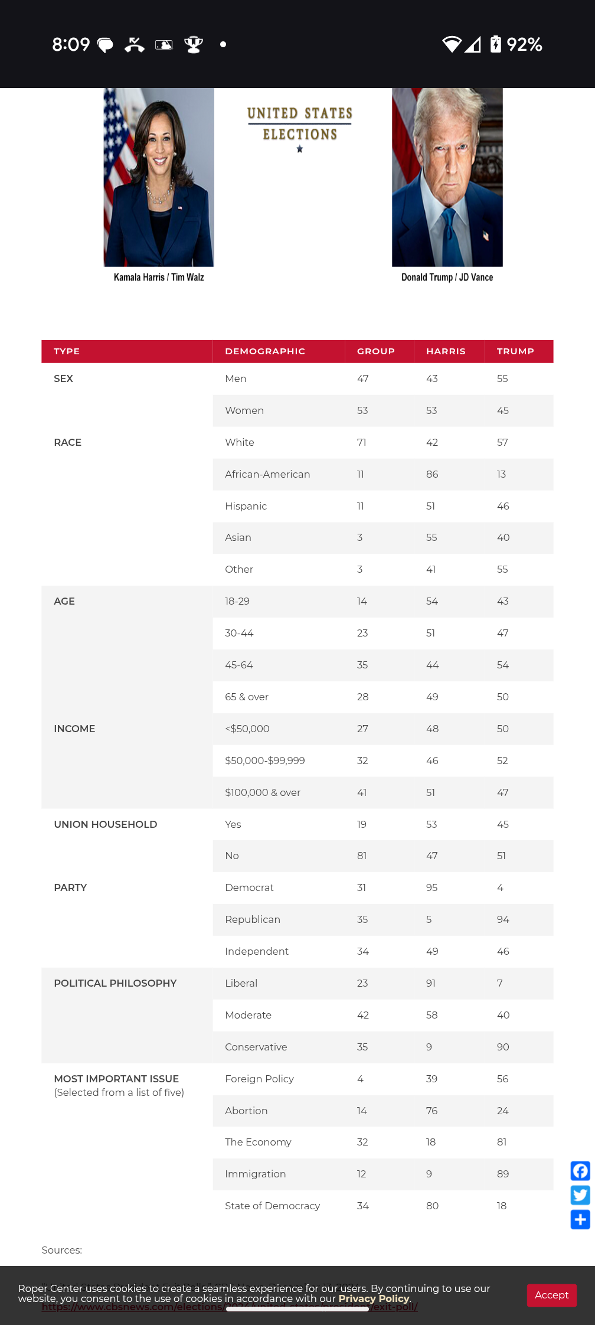The image size is (595, 1325).
Task: Tap the Donald Trump / JD Vance photo
Action: point(447,177)
